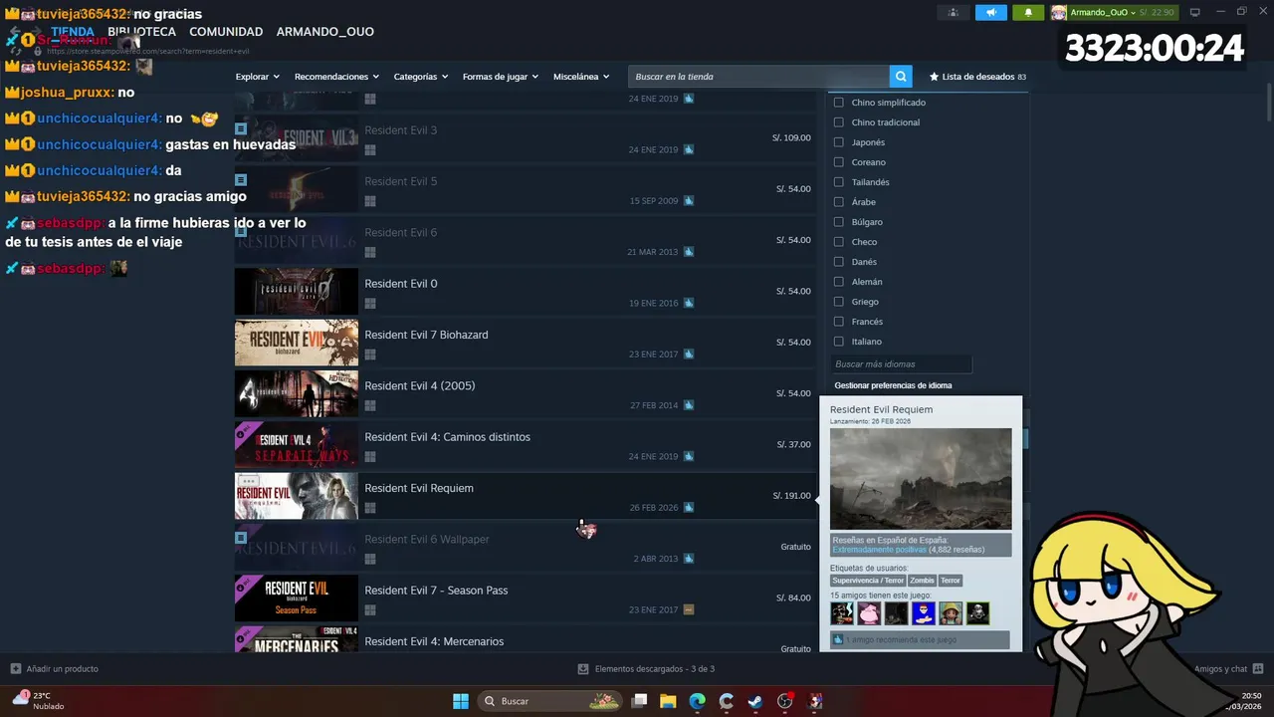
Task: Expand the Formas de jugar dropdown
Action: 500,77
